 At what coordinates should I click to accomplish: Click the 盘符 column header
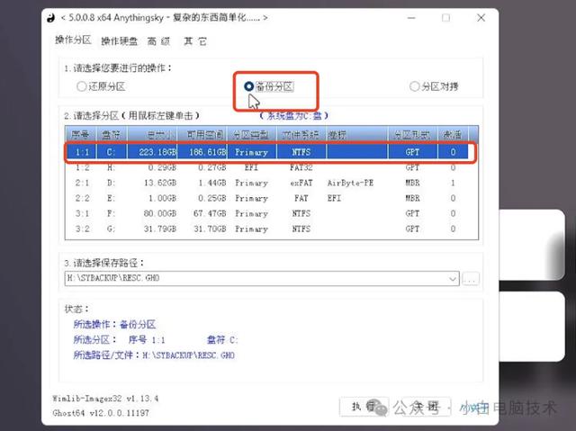coord(112,134)
